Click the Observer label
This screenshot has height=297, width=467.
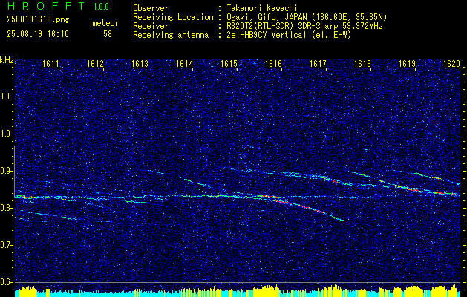coord(151,8)
